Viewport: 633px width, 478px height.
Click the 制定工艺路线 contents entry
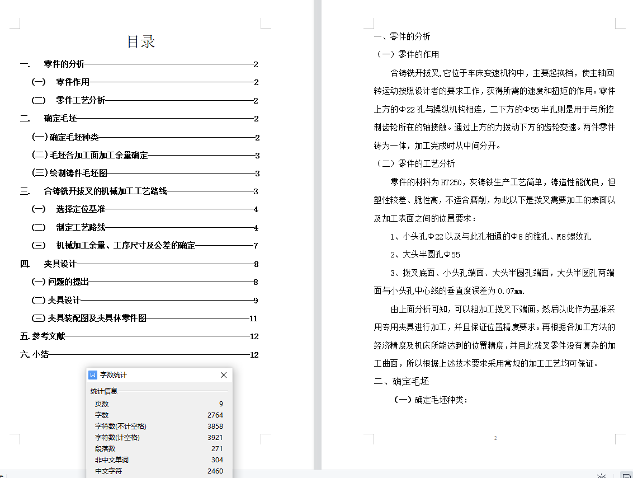(81, 228)
